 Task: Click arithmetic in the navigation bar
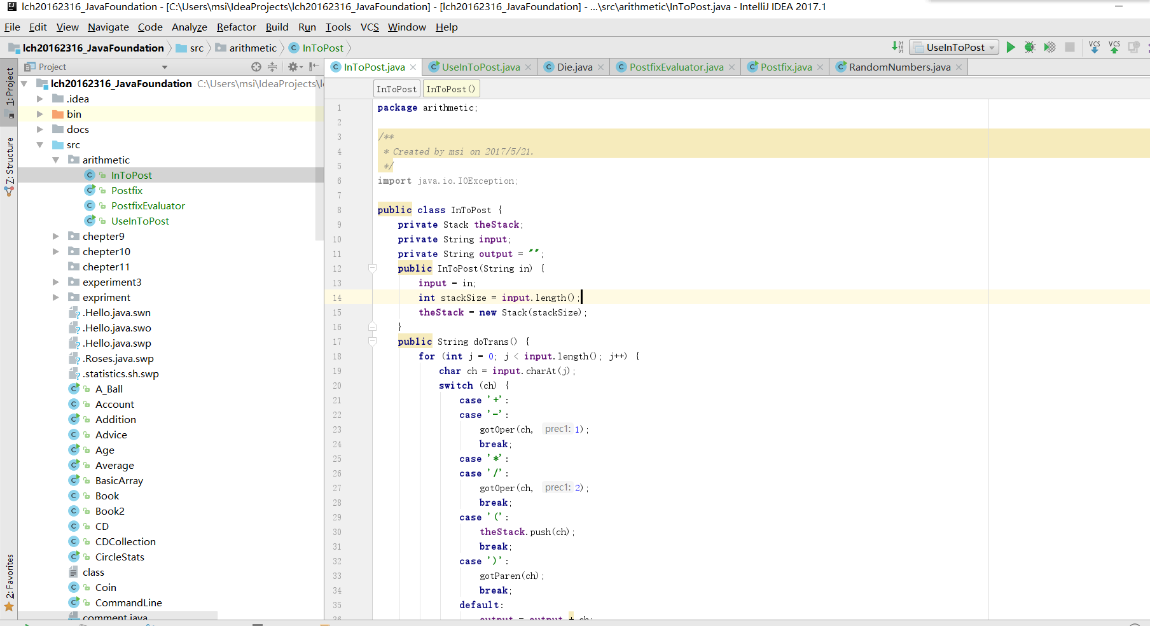coord(246,48)
